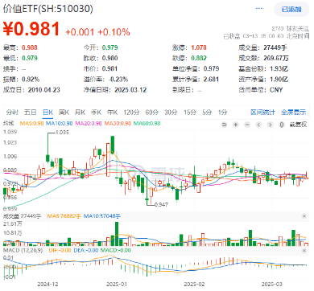Select the 季K quarterly candlestick tab
The height and width of the screenshot is (291, 314).
96,113
